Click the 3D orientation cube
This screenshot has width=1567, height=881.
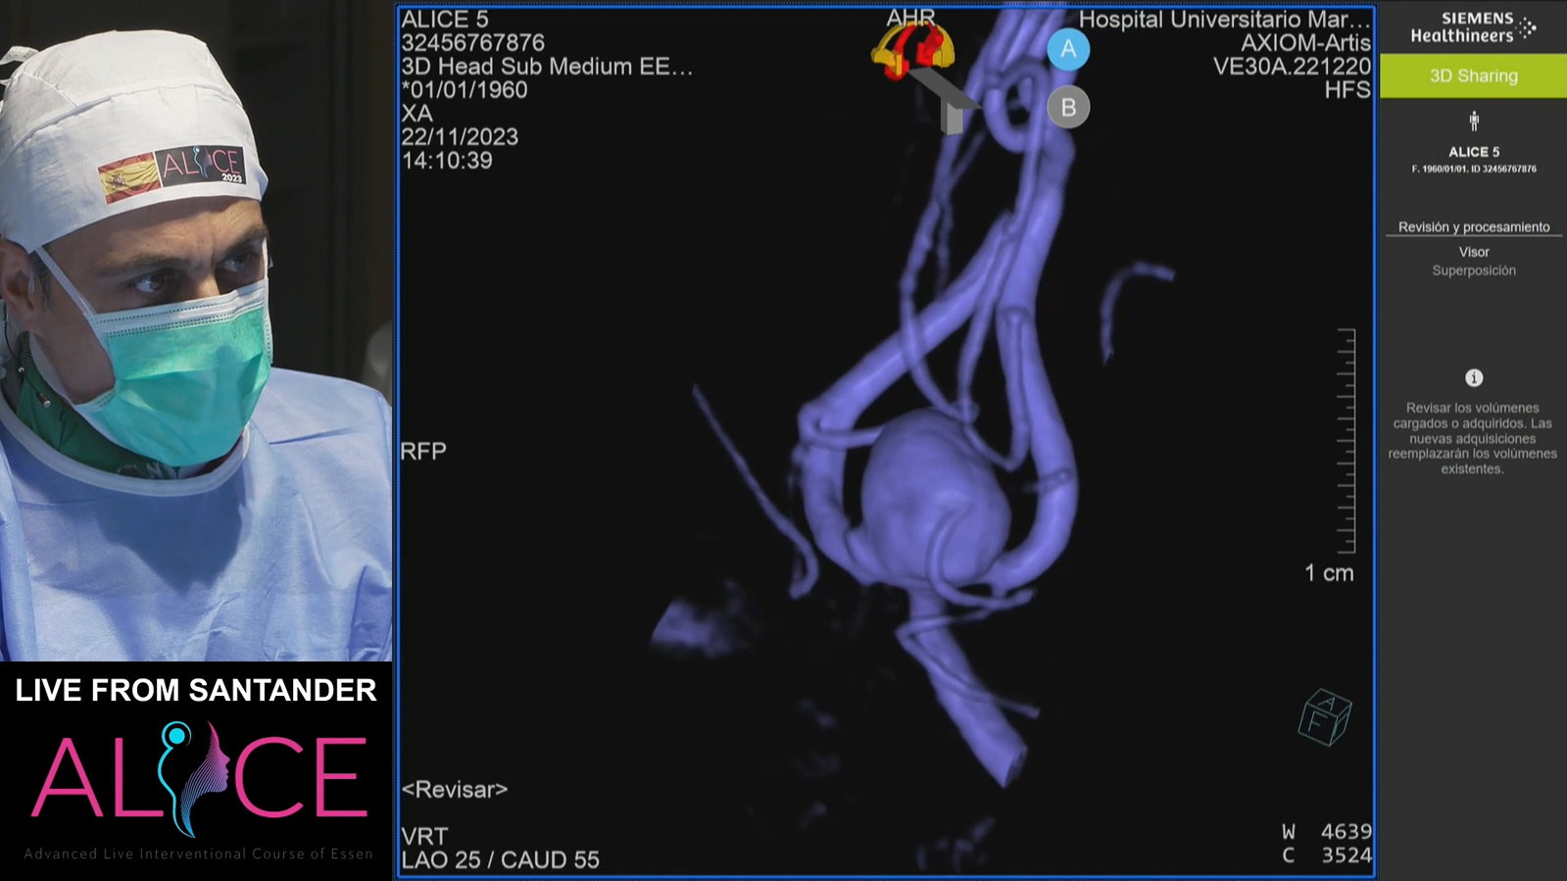coord(1324,717)
